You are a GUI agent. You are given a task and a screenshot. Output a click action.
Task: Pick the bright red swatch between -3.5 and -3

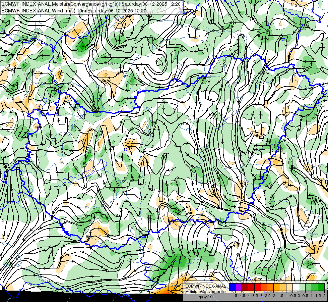pos(258,287)
